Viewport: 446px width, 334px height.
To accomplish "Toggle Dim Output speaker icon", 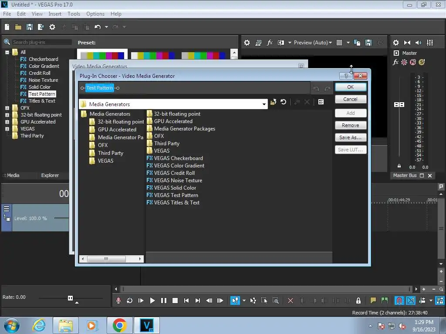I will (x=419, y=43).
